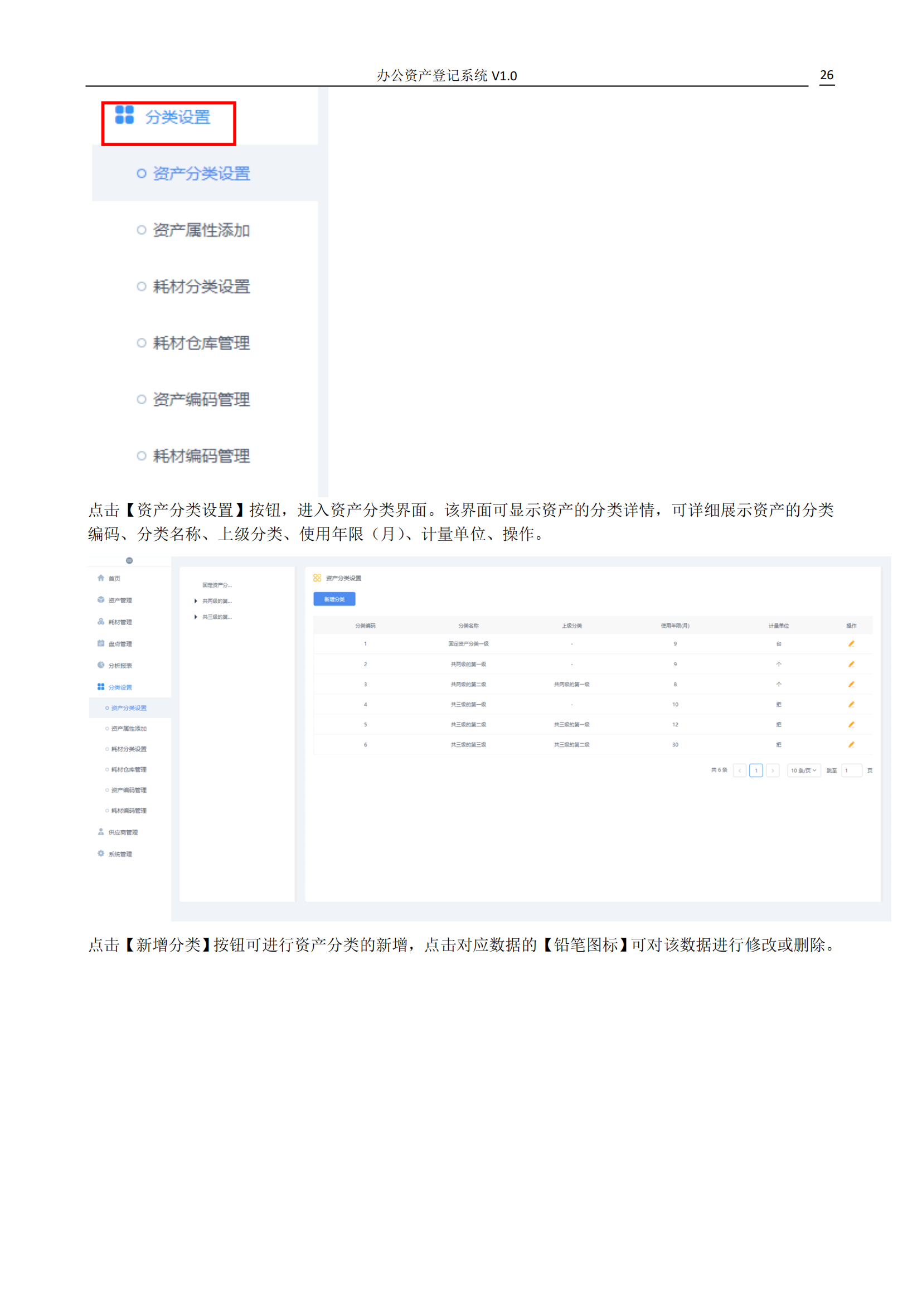Open 分类设置 inside the red highlighted box

177,117
